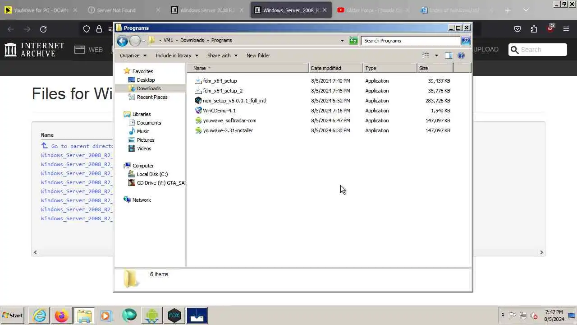The width and height of the screenshot is (577, 325).
Task: Click the Search Programs input field
Action: click(x=411, y=41)
